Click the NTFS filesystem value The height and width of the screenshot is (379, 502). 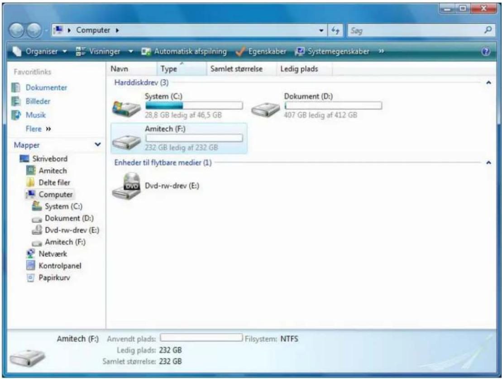pyautogui.click(x=289, y=339)
